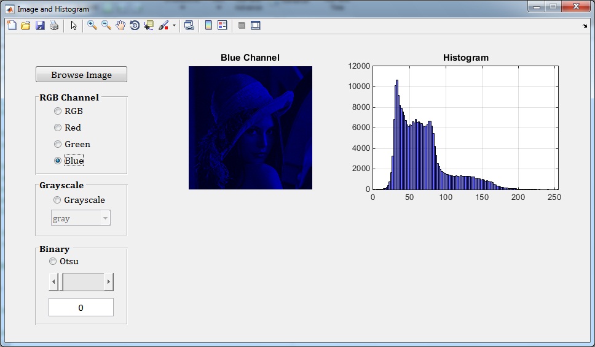Viewport: 595px width, 347px height.
Task: Open the gray colormap dropdown
Action: click(105, 218)
